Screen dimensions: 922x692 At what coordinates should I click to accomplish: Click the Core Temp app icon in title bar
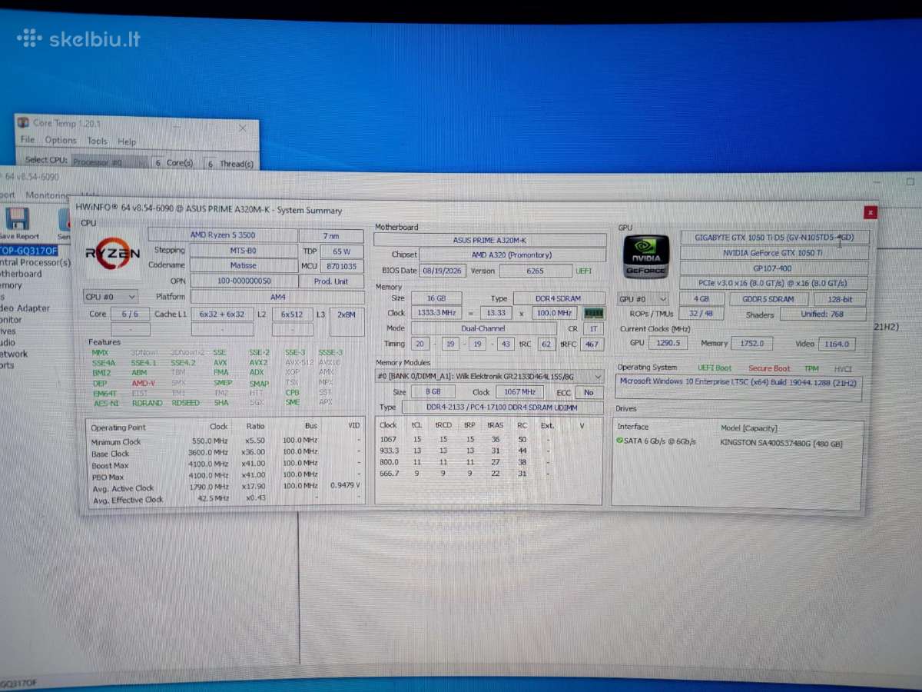point(23,122)
